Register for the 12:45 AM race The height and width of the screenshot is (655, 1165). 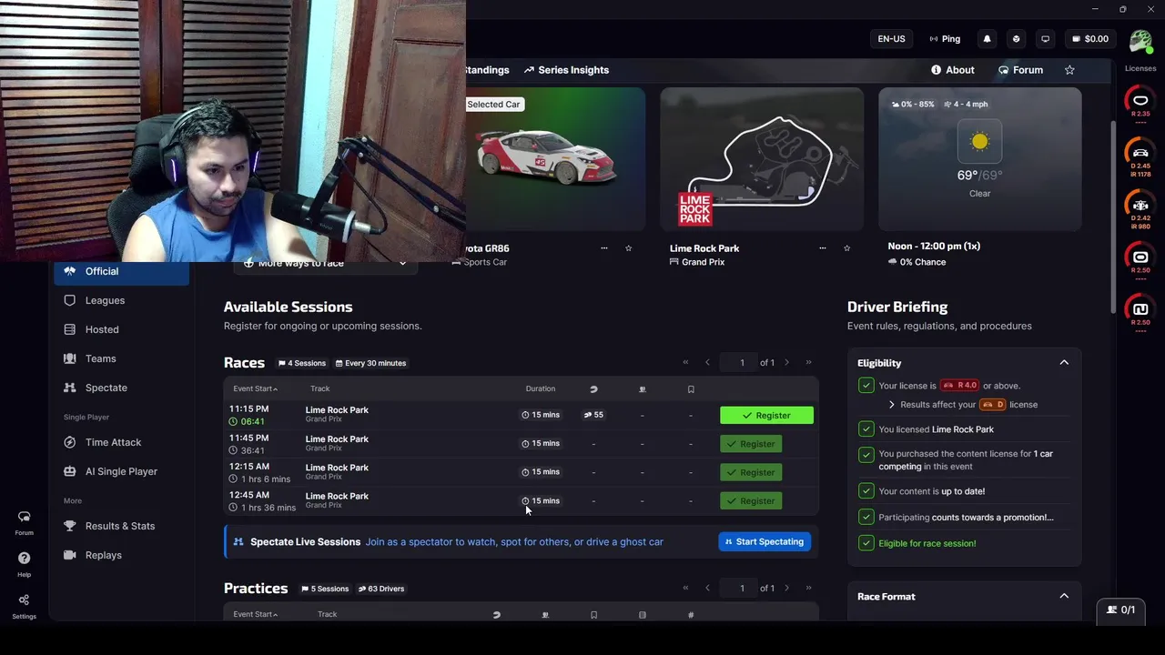click(750, 501)
